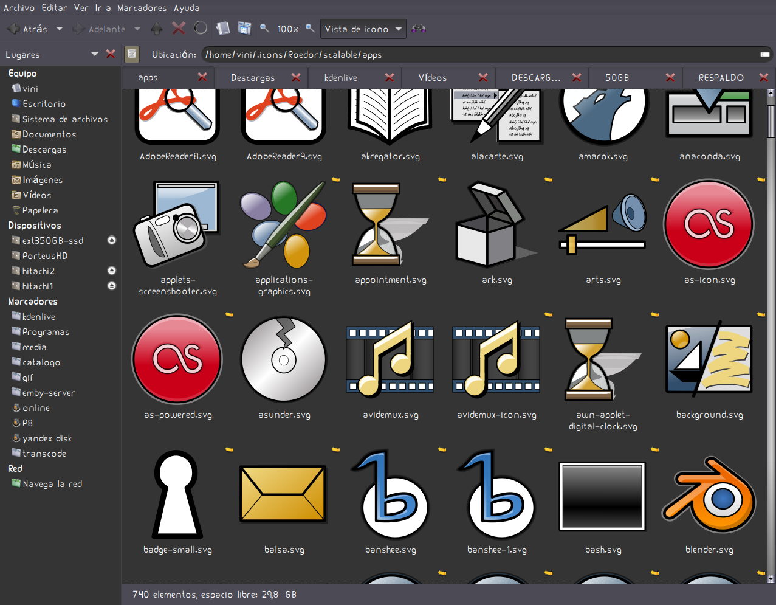Screen dimensions: 776x605
Task: Reload the current folder view
Action: [201, 28]
